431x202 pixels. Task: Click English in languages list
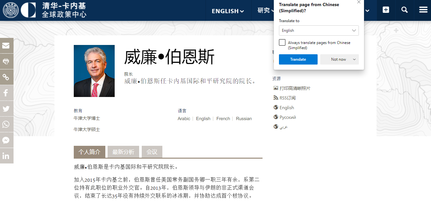[203, 119]
